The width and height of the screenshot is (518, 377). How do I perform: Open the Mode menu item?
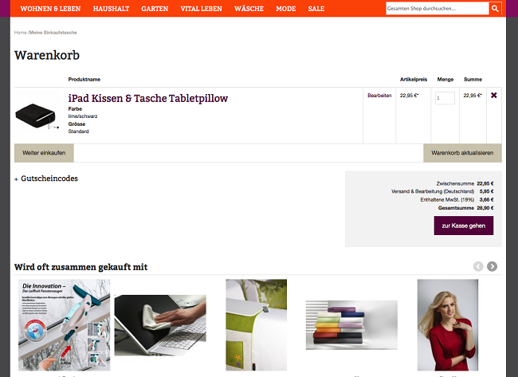tap(286, 9)
